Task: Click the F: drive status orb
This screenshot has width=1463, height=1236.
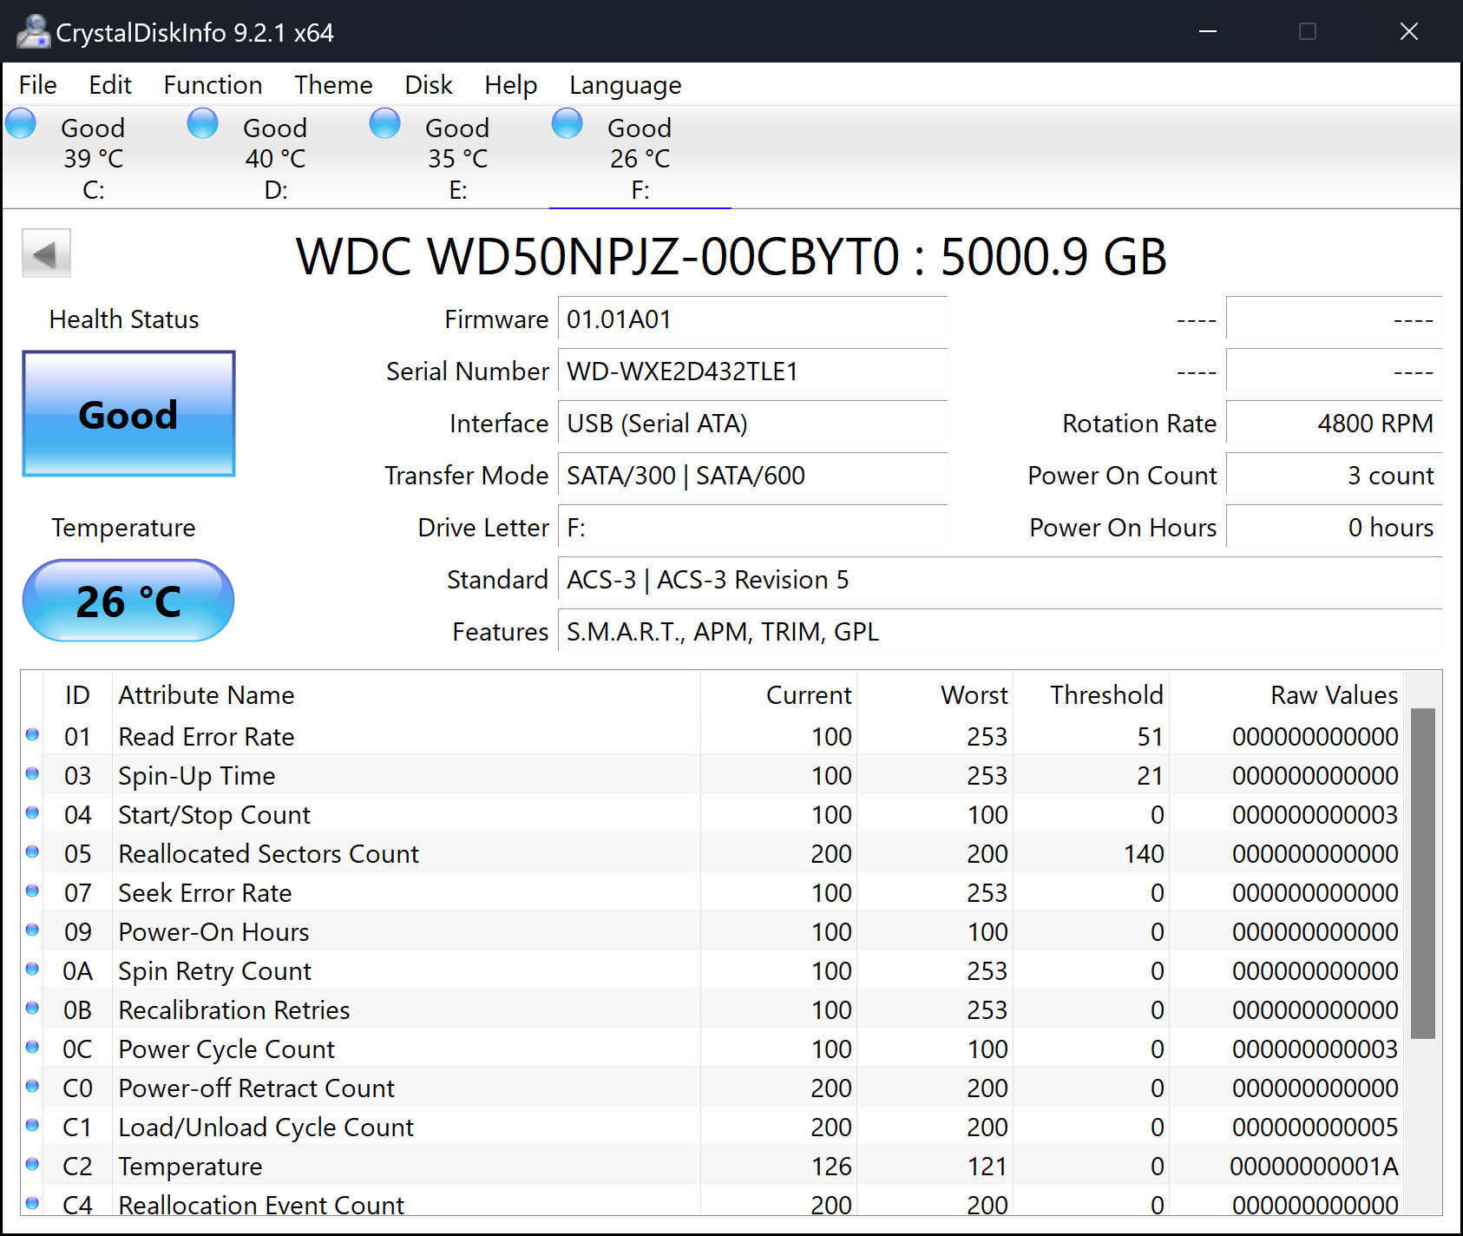Action: pyautogui.click(x=567, y=123)
